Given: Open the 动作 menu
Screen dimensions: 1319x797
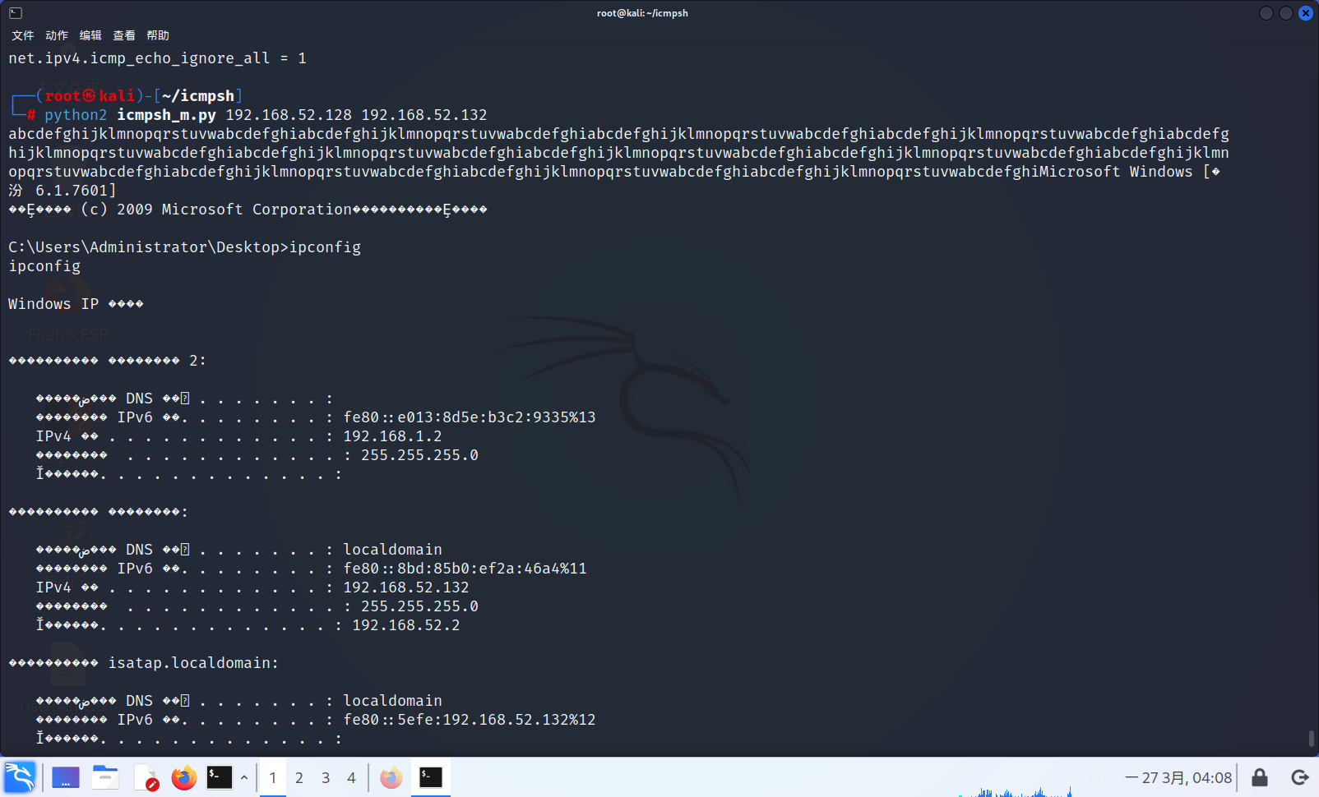Looking at the screenshot, I should coord(57,35).
